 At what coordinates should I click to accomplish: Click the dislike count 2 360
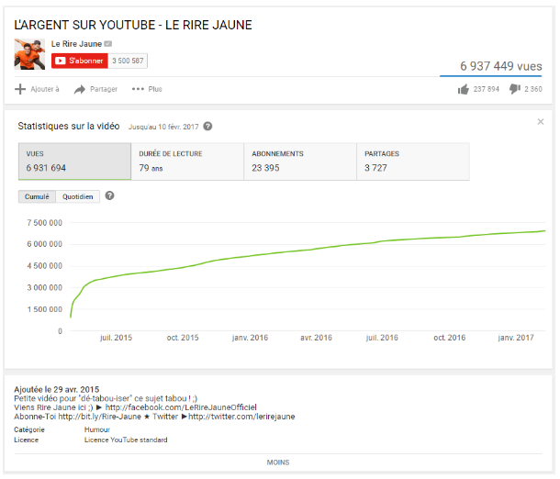(x=533, y=89)
